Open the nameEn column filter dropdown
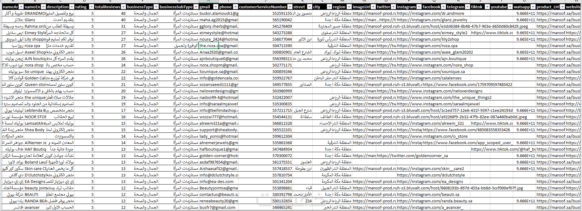The image size is (582, 211). coord(44,7)
